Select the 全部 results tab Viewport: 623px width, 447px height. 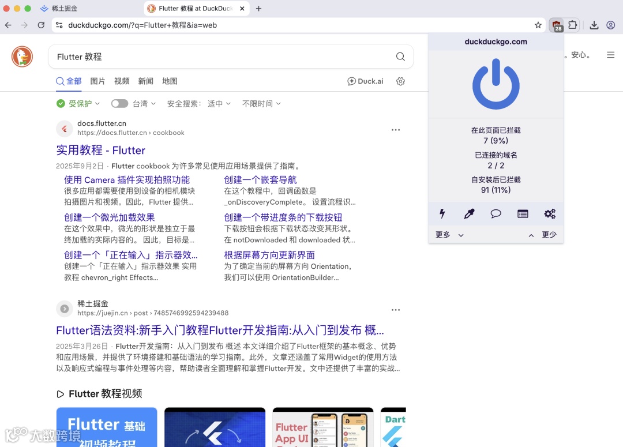69,81
